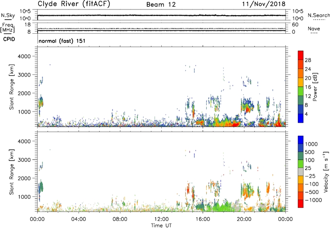Viewport: 330px width, 228px height.
Task: Click the "-25" label on the velocity color bar
Action: 310,176
